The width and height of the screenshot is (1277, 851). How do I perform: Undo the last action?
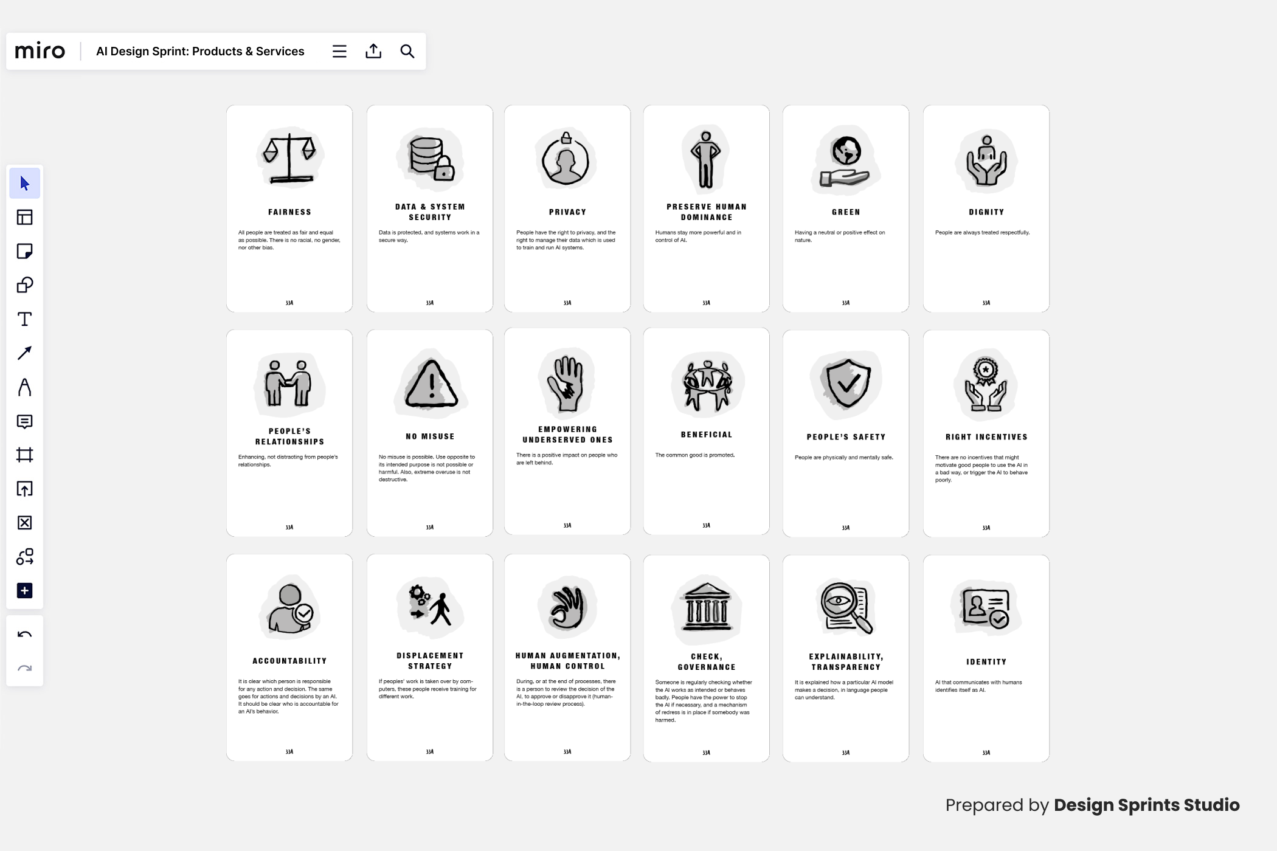[24, 635]
